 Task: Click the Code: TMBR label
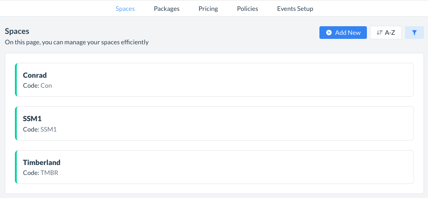pos(40,173)
